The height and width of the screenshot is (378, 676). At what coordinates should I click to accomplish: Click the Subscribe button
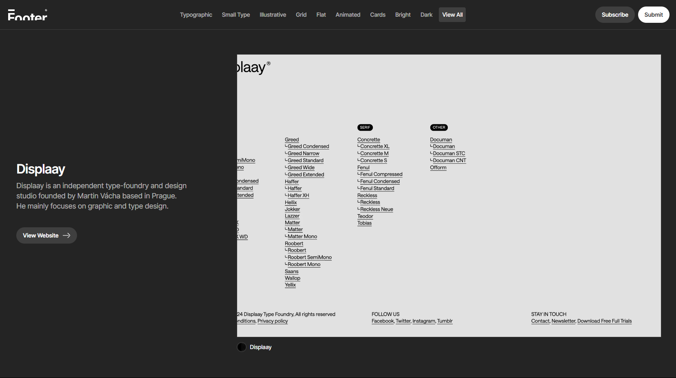615,15
